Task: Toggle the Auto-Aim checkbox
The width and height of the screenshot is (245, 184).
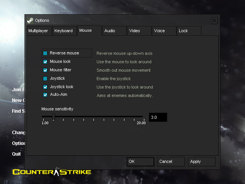Action: click(45, 95)
